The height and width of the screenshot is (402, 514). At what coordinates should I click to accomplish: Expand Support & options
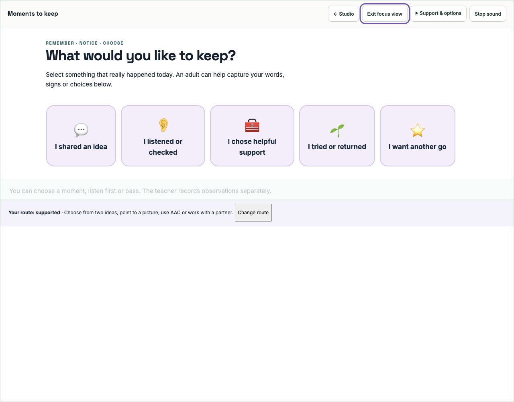439,13
